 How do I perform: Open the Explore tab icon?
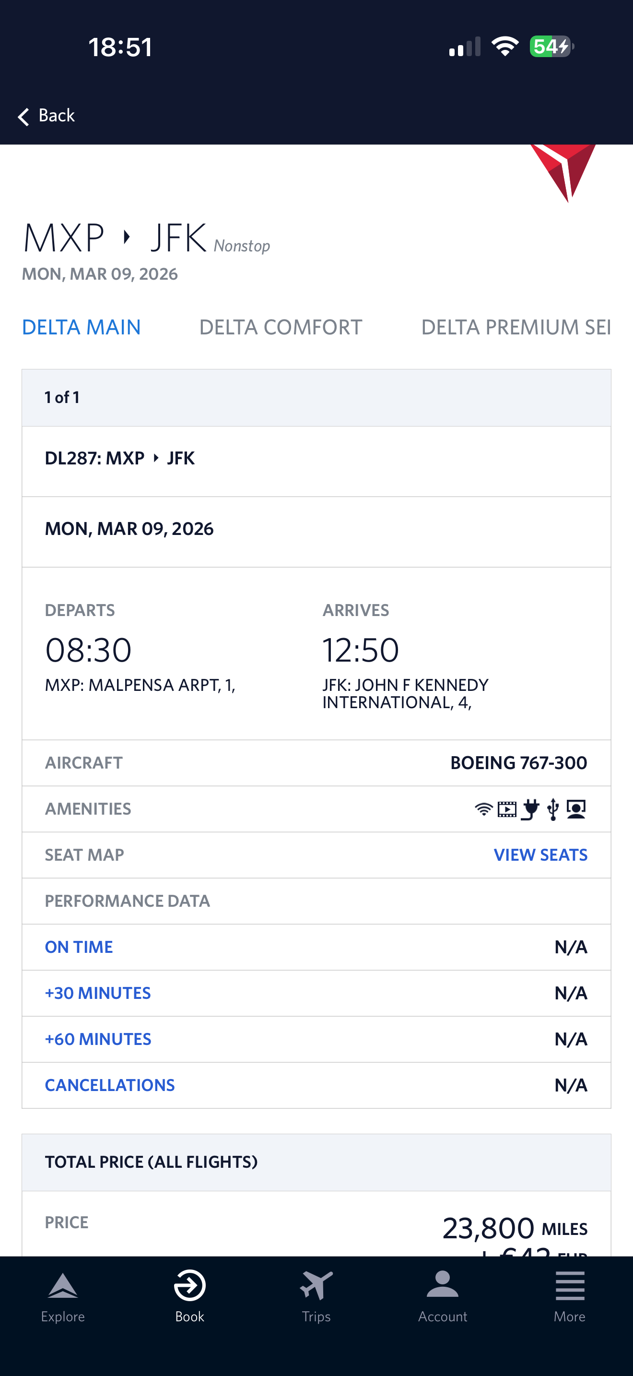63,1286
